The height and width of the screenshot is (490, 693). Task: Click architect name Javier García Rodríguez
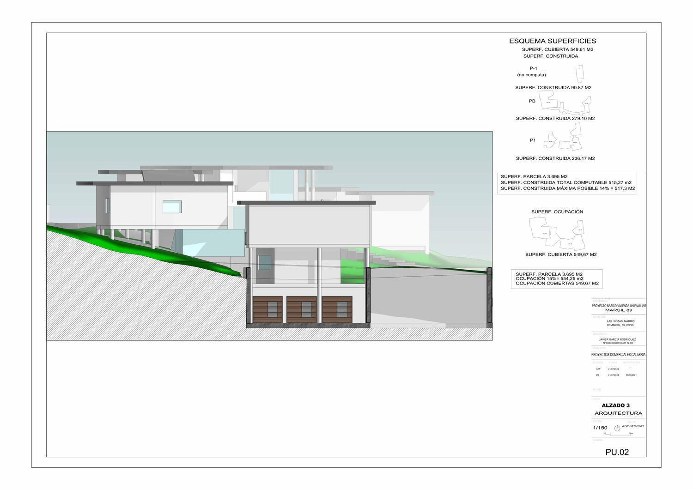[618, 339]
